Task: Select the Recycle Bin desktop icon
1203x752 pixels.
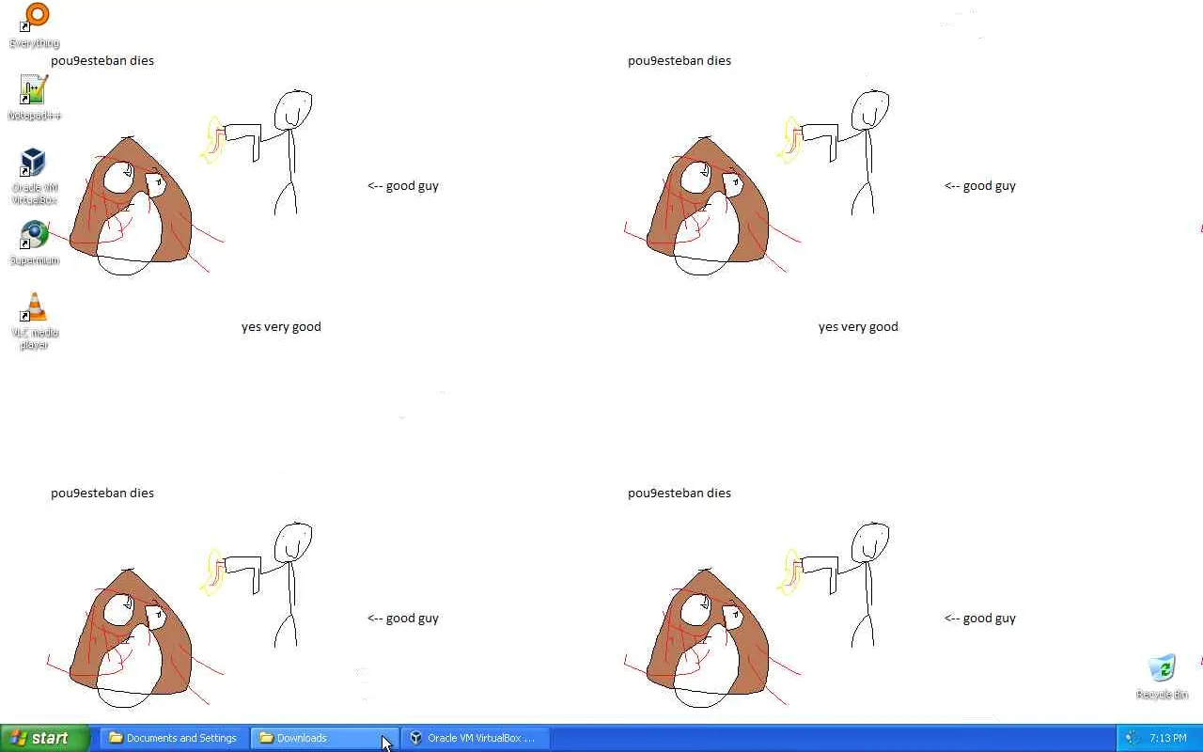Action: point(1163,677)
